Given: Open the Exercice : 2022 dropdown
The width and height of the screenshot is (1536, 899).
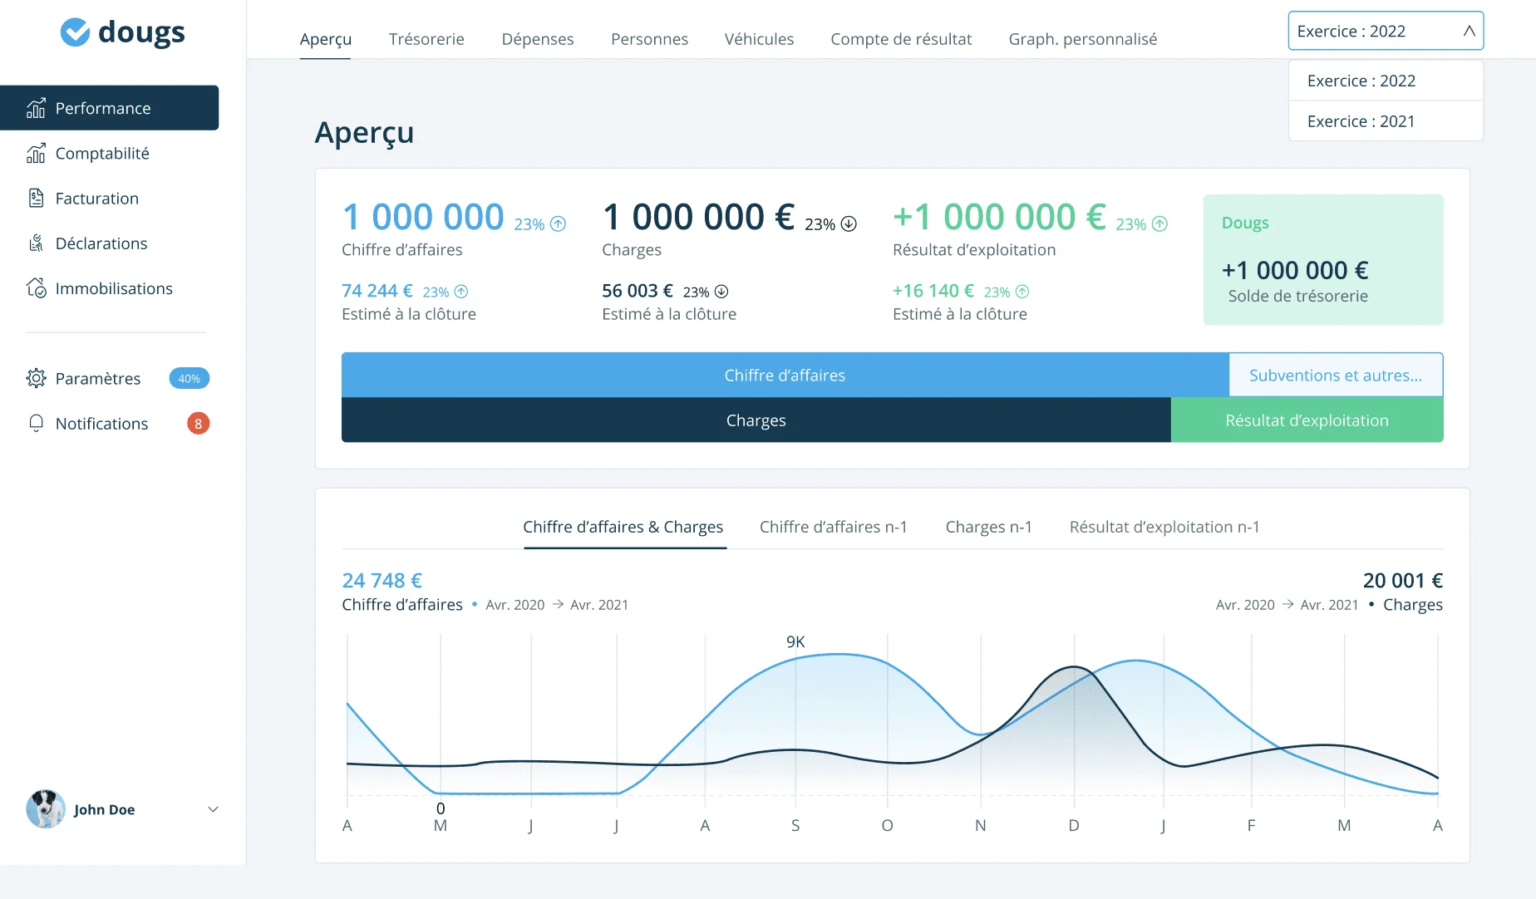Looking at the screenshot, I should pyautogui.click(x=1385, y=31).
